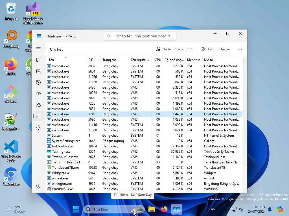Open the weather widget showing 72°F Cloudy

point(15,209)
